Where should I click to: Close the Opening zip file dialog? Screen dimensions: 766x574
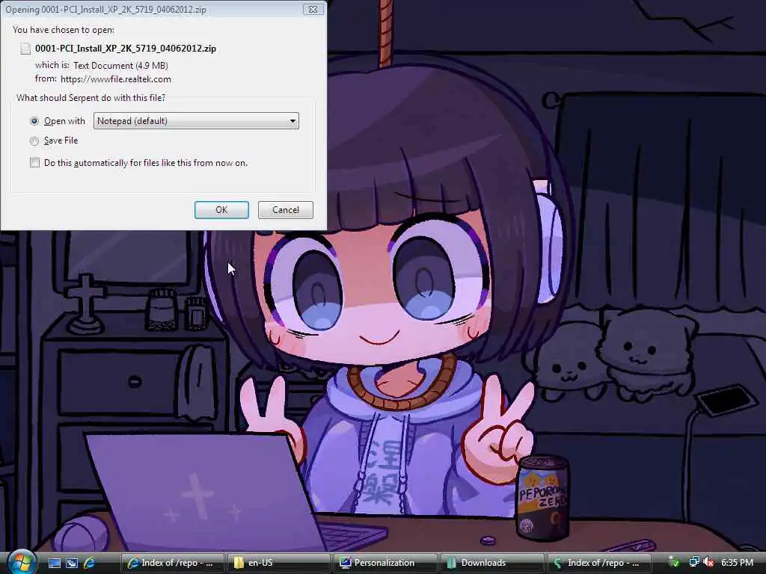point(313,9)
